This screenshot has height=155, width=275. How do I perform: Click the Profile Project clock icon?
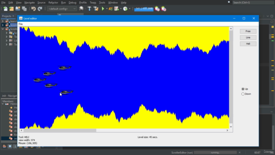(125, 9)
